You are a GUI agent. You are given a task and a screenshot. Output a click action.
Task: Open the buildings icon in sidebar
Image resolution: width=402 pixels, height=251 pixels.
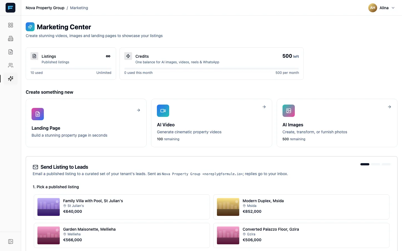[x=11, y=38]
